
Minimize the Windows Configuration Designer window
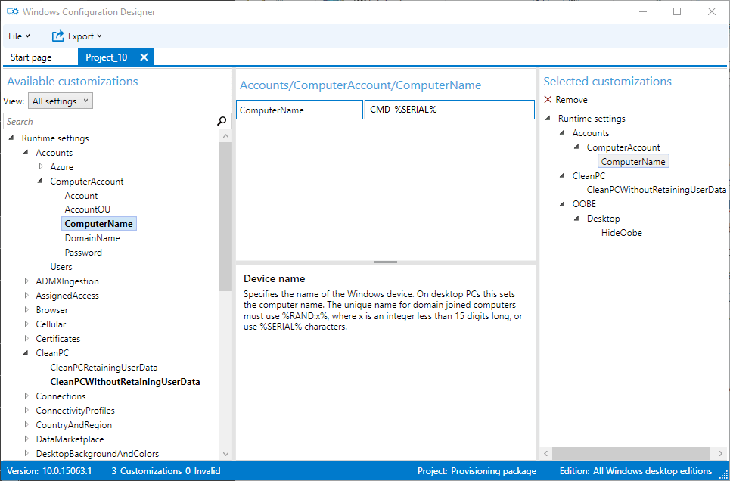642,11
